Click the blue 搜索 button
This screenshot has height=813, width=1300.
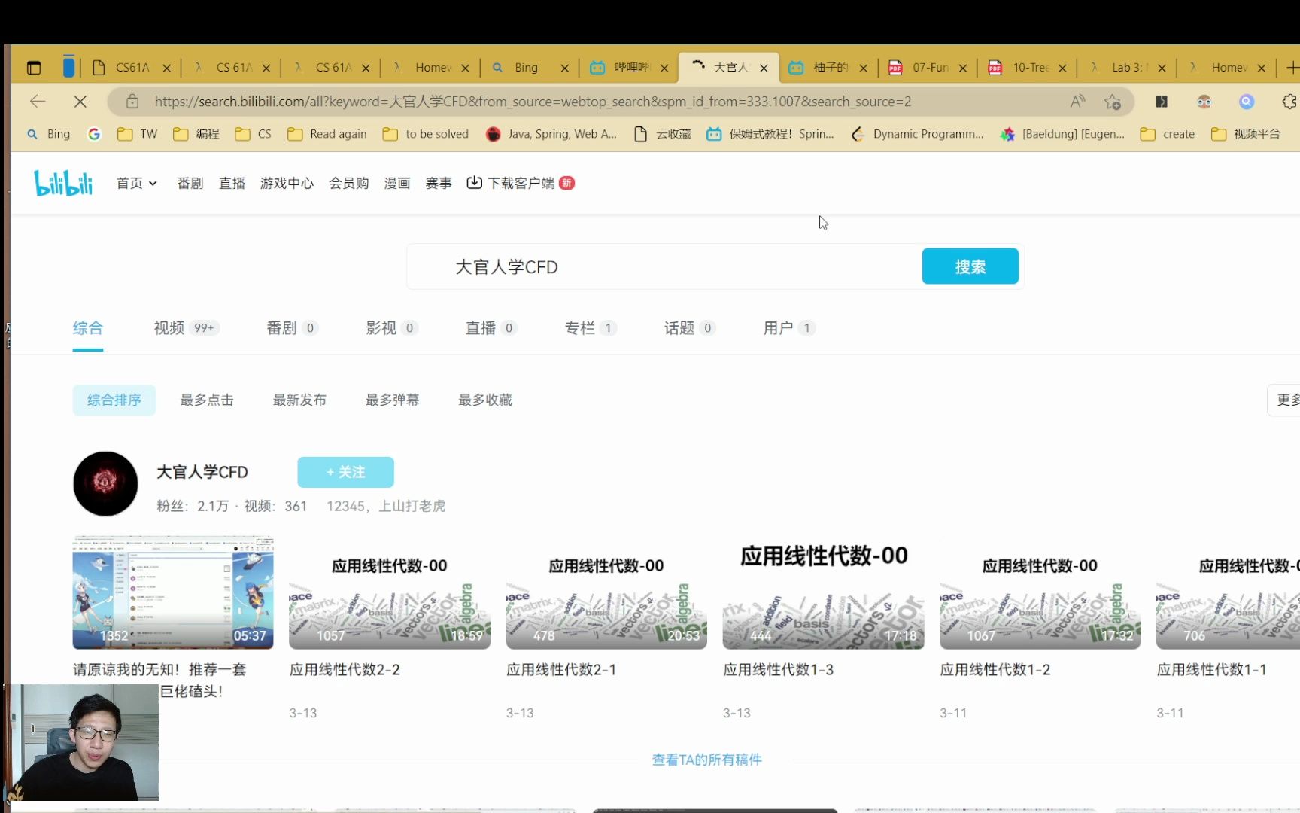(x=970, y=266)
